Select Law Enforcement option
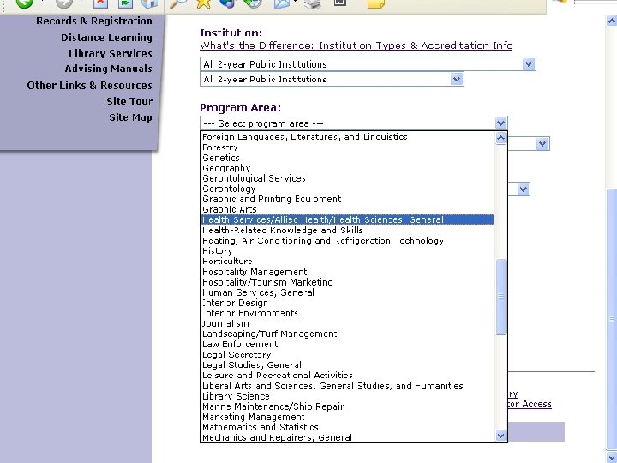The width and height of the screenshot is (617, 463). coord(347,344)
